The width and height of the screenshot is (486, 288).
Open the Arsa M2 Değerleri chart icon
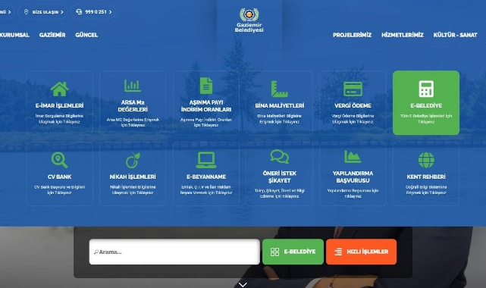[133, 86]
